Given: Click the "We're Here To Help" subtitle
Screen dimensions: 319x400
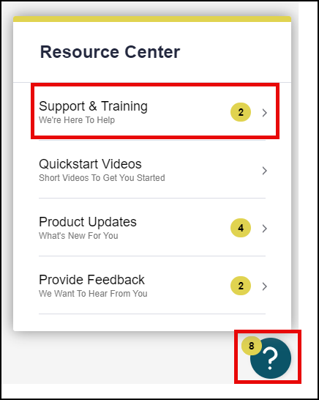Looking at the screenshot, I should point(77,120).
